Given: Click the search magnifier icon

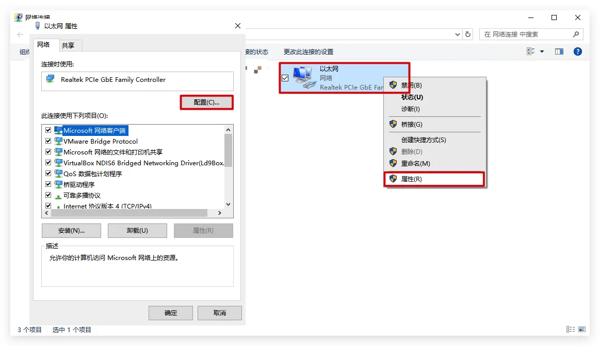Looking at the screenshot, I should pyautogui.click(x=576, y=34).
